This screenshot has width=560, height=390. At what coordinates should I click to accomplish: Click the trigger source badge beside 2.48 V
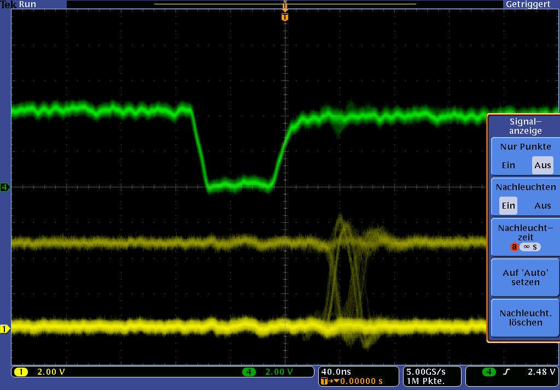pyautogui.click(x=488, y=372)
